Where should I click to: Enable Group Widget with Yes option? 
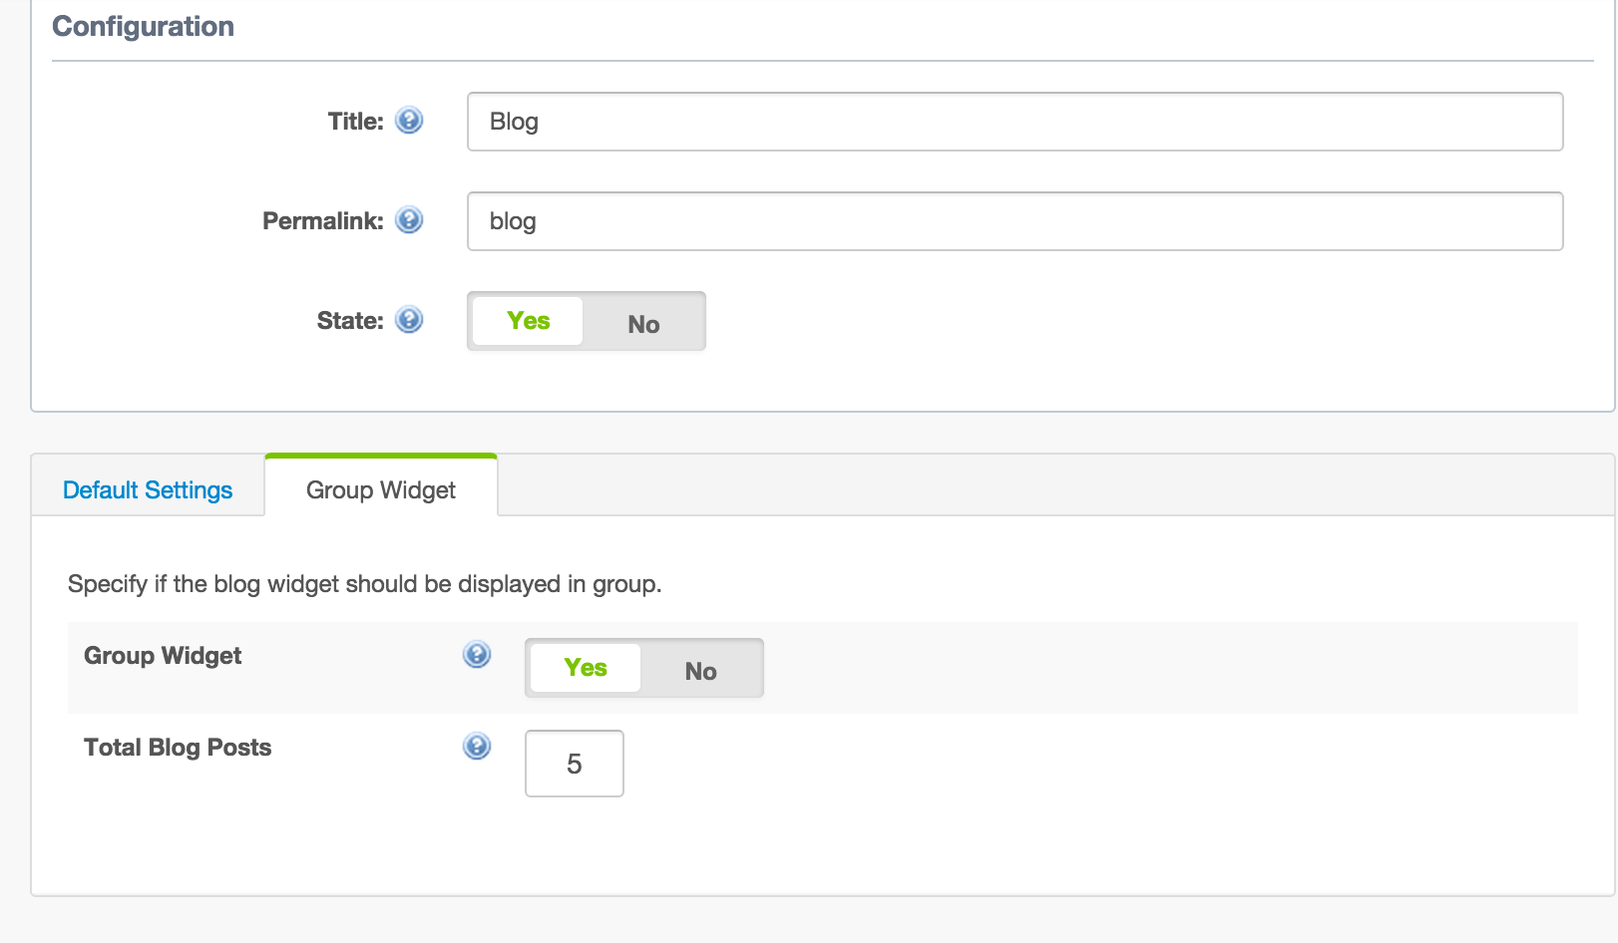click(x=586, y=668)
